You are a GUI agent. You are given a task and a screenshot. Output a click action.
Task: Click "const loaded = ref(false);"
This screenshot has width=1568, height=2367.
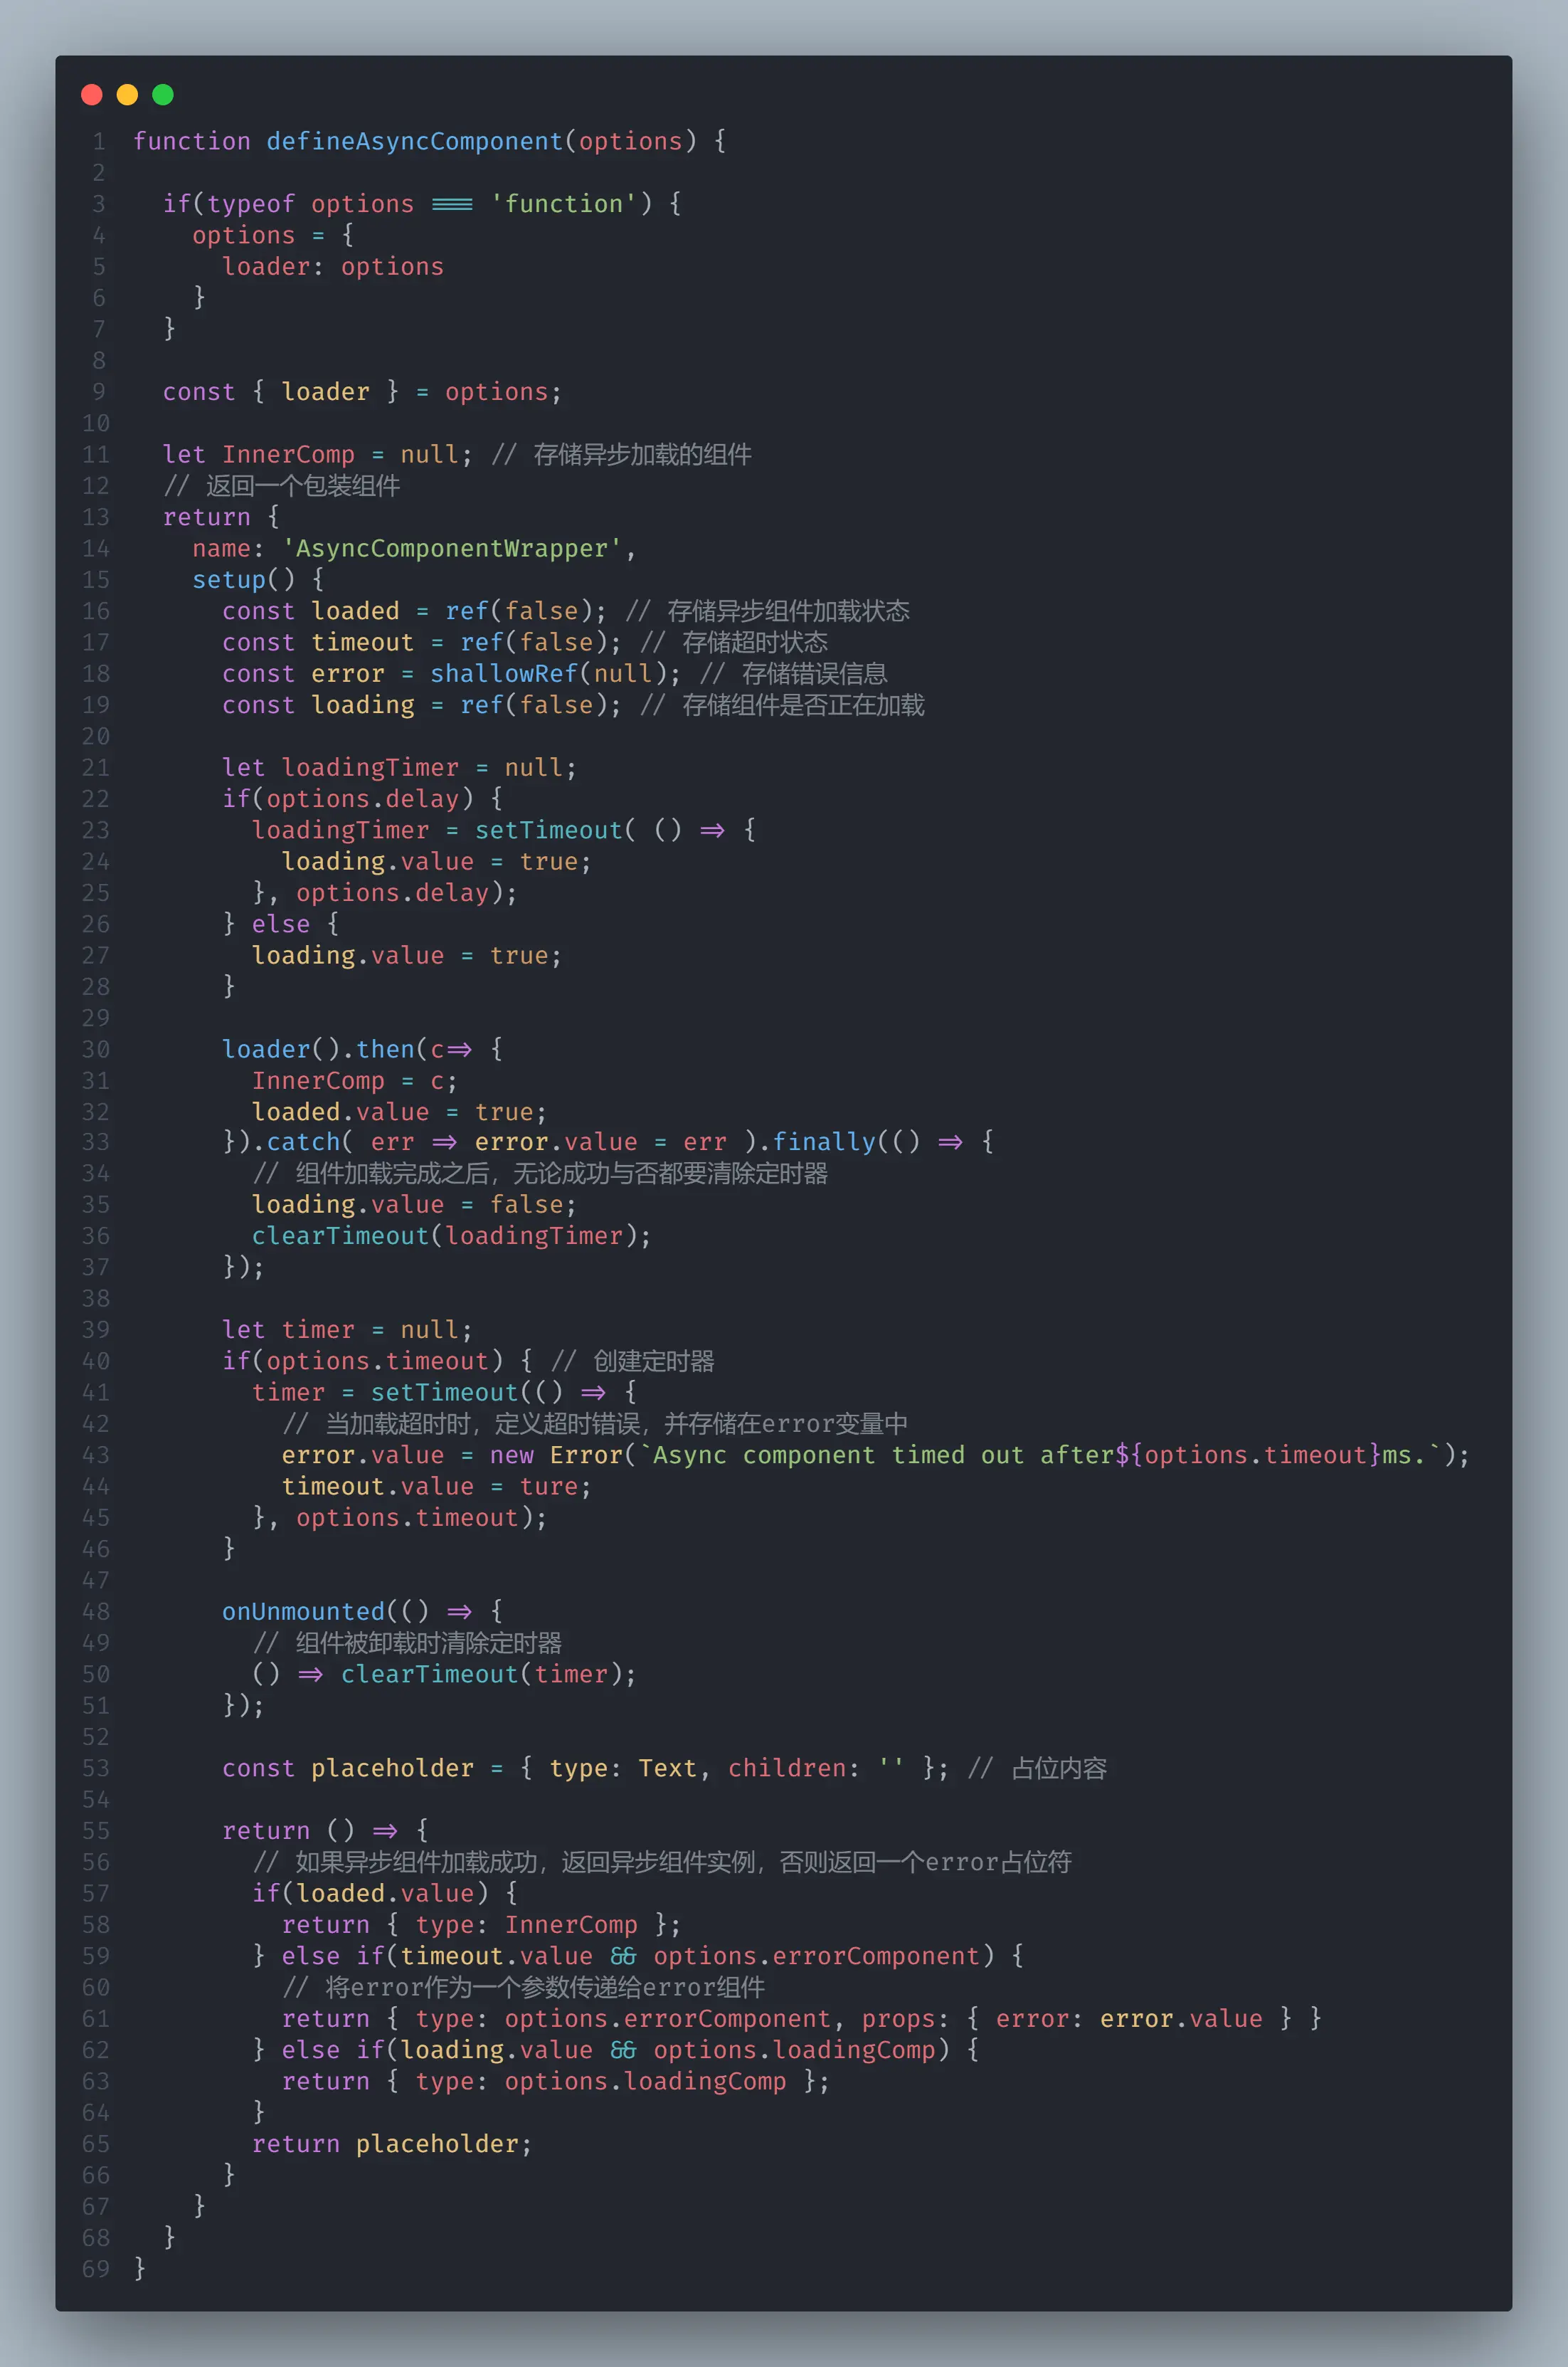414,611
